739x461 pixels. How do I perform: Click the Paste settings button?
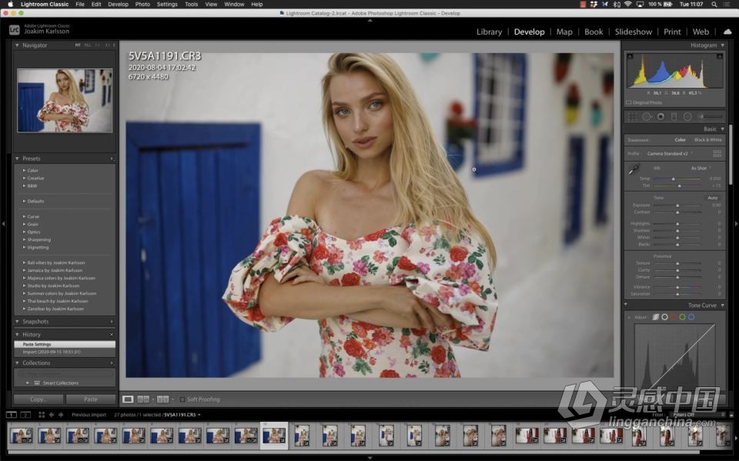(x=91, y=399)
